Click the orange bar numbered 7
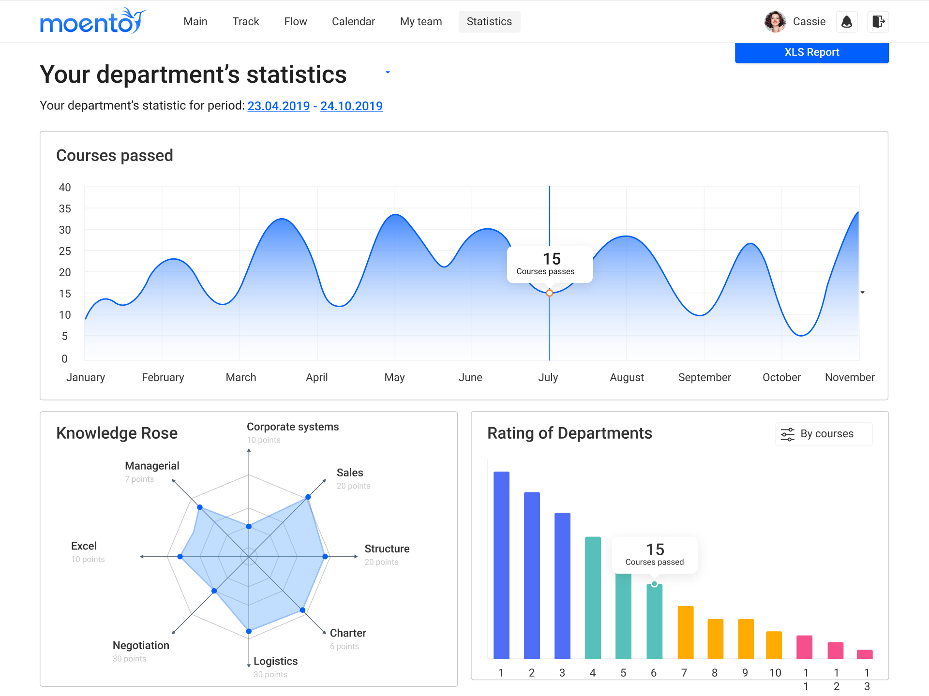The height and width of the screenshot is (696, 929). [685, 632]
